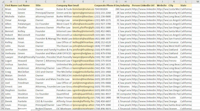
Task: Click the 'First Name' header cell
Action: click(11, 6)
